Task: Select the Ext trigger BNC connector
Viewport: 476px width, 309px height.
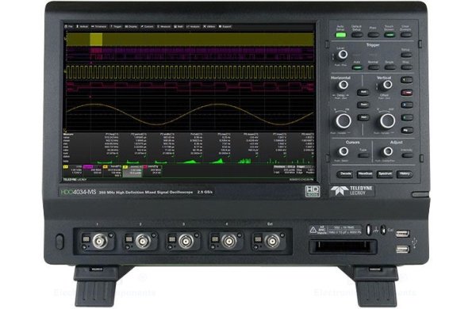Action: click(x=272, y=242)
